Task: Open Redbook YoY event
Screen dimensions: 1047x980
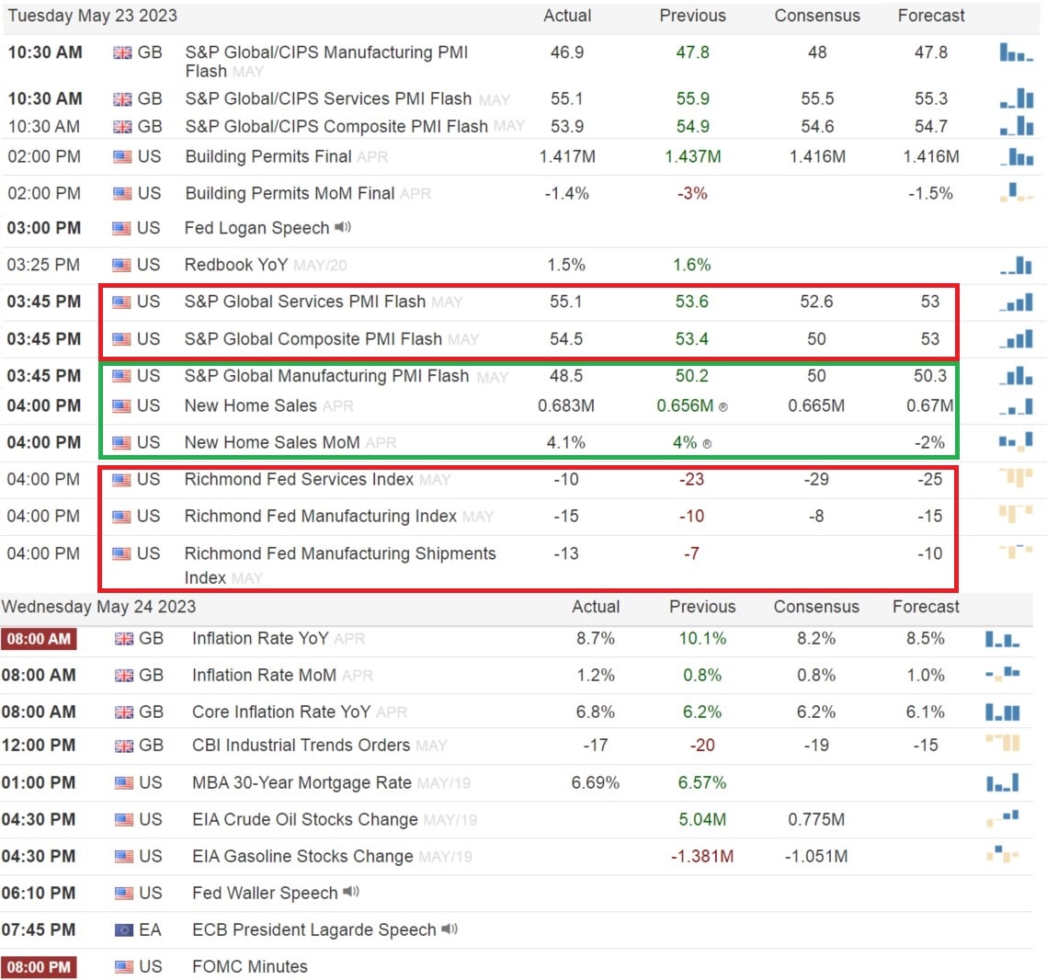Action: 235,265
